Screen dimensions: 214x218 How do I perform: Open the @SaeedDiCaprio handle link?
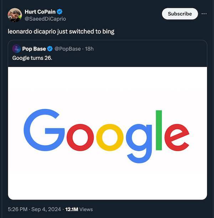(45, 19)
